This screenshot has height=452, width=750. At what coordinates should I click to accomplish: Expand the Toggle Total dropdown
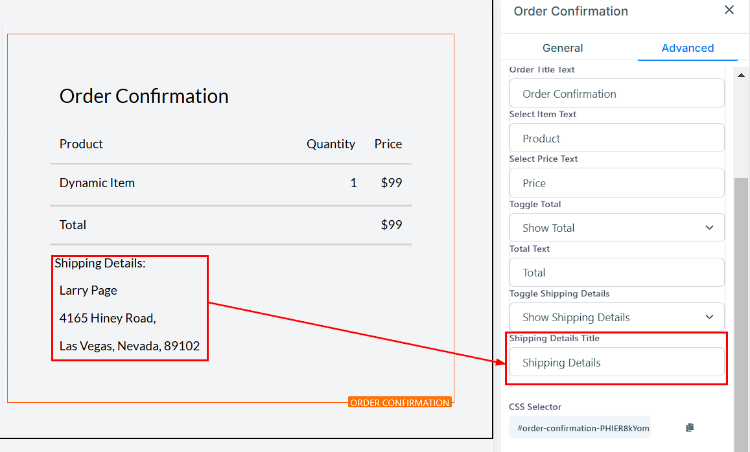tap(616, 228)
